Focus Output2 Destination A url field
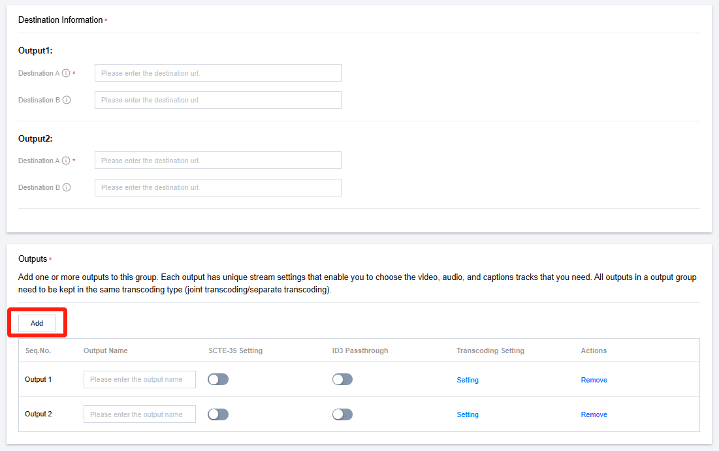719x451 pixels. point(217,161)
